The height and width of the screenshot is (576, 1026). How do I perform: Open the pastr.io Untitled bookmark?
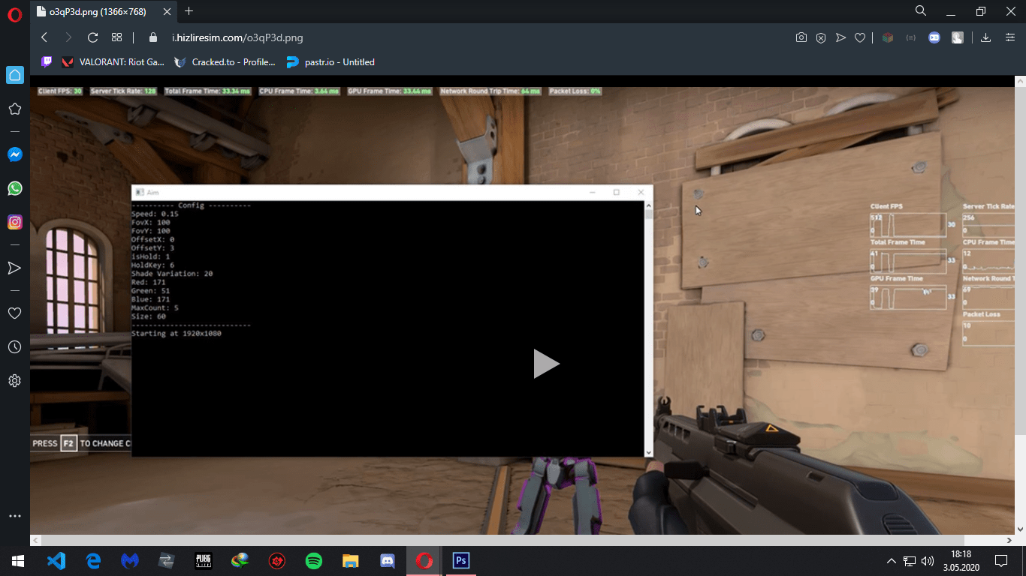[x=330, y=62]
